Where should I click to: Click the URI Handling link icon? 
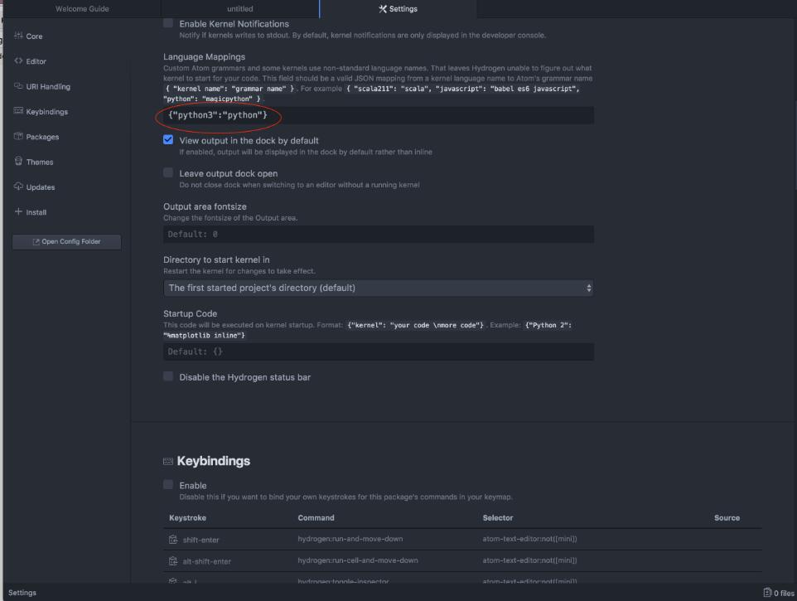point(18,86)
